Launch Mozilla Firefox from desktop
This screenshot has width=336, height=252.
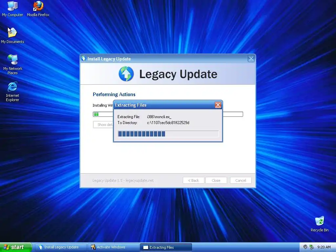tap(38, 9)
